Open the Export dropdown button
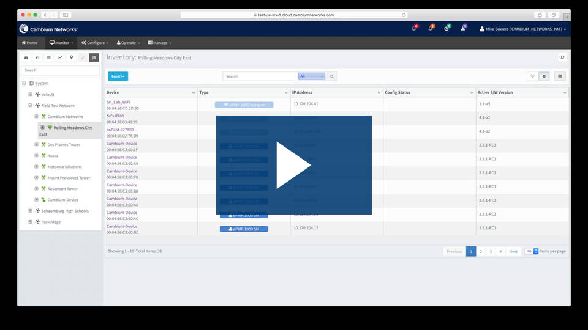Image resolution: width=588 pixels, height=330 pixels. (x=118, y=76)
